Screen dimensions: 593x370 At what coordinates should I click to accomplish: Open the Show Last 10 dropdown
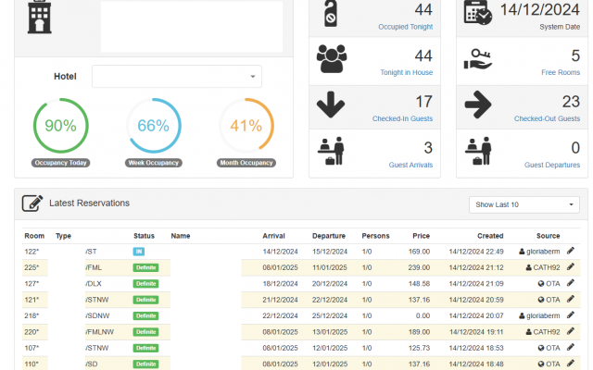click(x=524, y=204)
